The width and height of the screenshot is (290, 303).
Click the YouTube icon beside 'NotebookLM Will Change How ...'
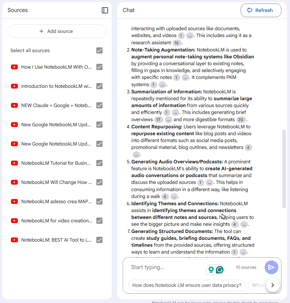(x=14, y=182)
